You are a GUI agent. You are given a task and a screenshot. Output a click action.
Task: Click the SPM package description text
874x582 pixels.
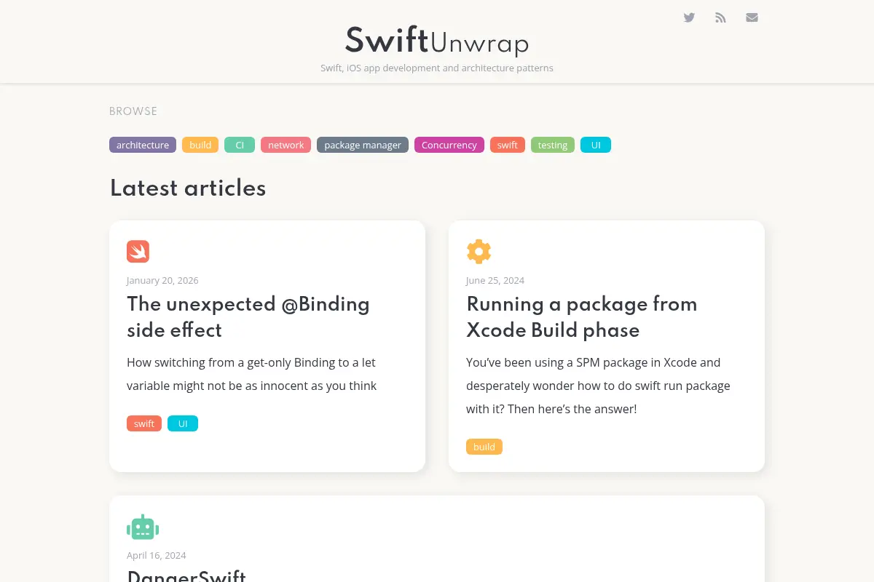pyautogui.click(x=598, y=386)
